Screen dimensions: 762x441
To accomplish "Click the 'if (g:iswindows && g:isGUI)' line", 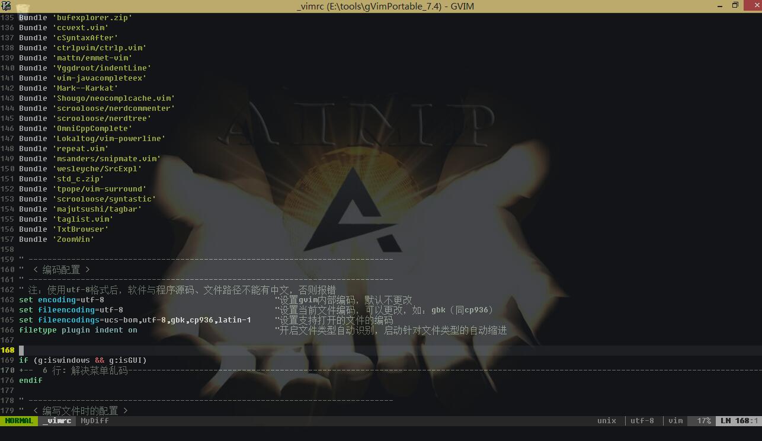I will (x=83, y=360).
